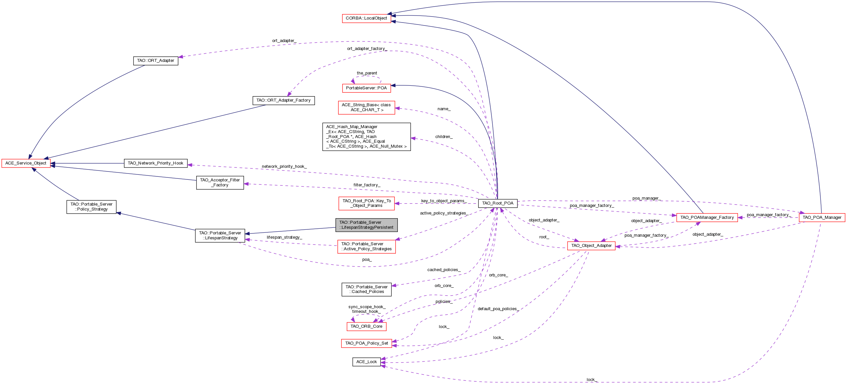Image resolution: width=847 pixels, height=384 pixels.
Task: Open TAO::Portable_Server::Policy_Strategy node
Action: (x=91, y=207)
